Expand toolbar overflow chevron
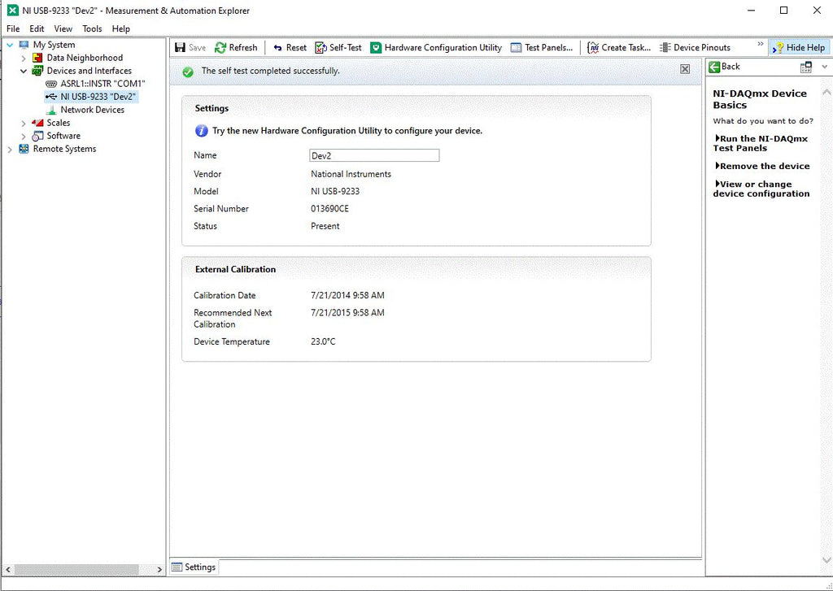This screenshot has height=591, width=833. click(x=761, y=44)
